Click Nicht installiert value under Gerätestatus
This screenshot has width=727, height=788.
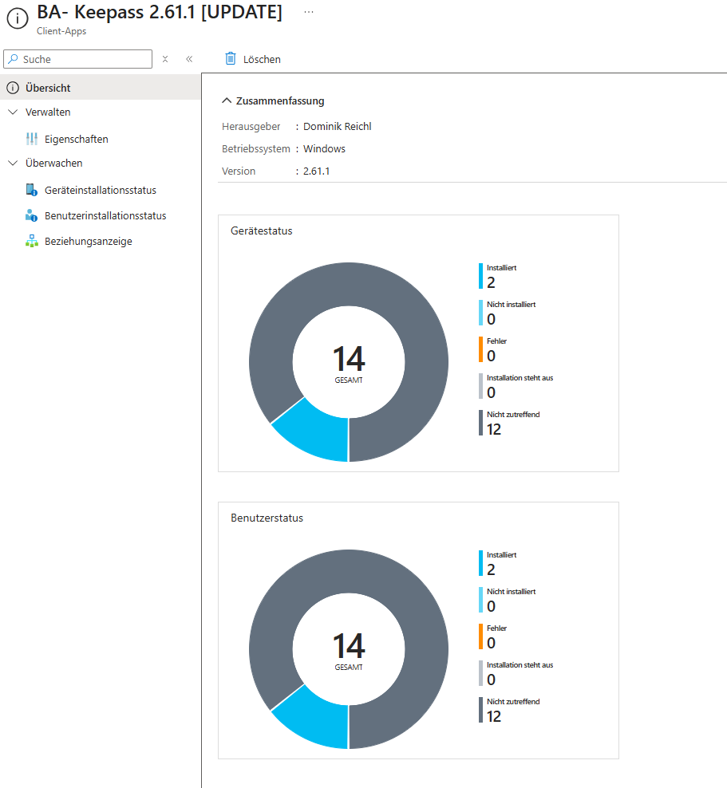pos(492,320)
